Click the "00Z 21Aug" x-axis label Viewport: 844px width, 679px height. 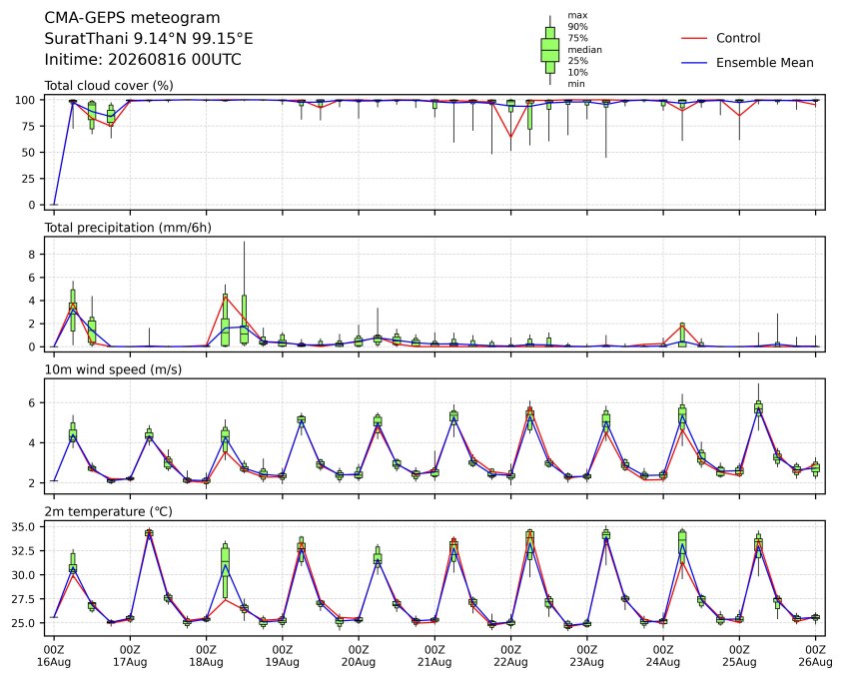point(434,655)
